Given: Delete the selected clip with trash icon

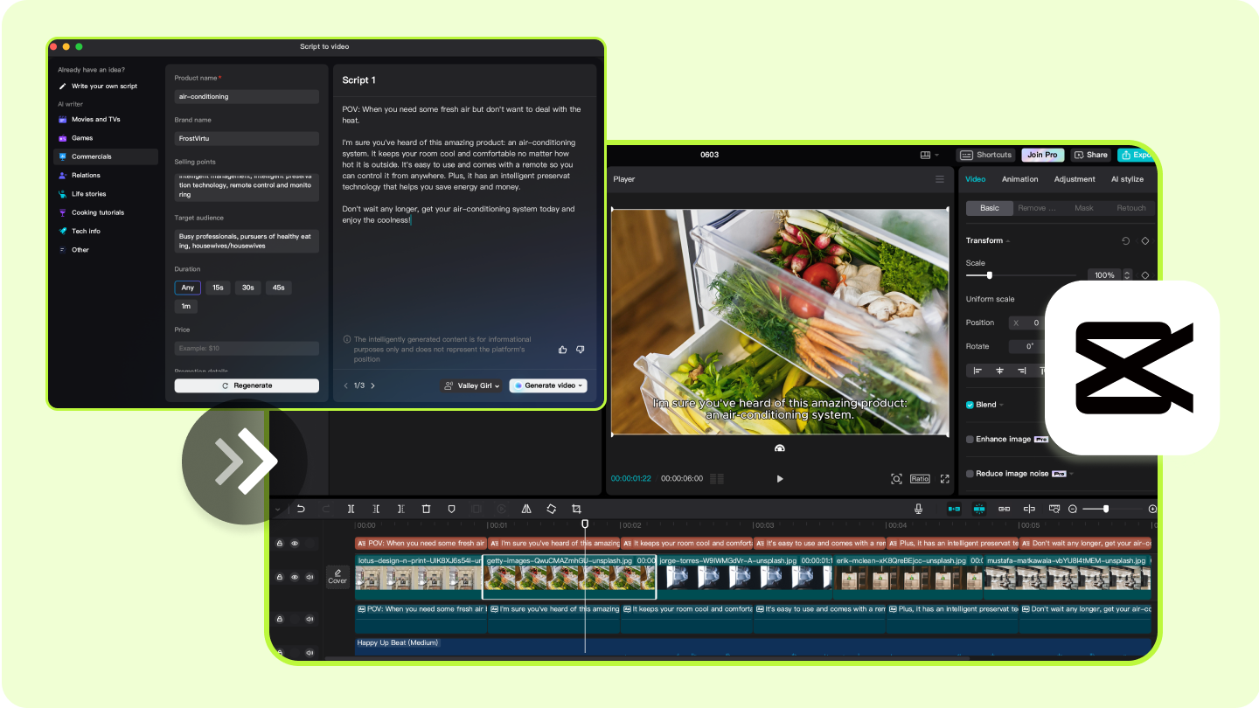Looking at the screenshot, I should tap(426, 509).
